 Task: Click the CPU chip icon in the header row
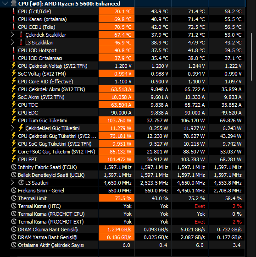pyautogui.click(x=14, y=3)
